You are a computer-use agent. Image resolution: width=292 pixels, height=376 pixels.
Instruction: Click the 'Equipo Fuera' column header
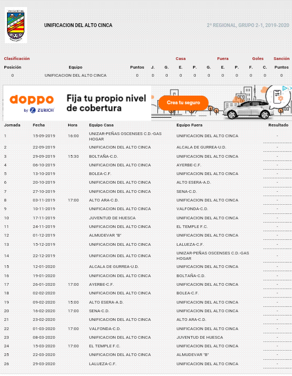tap(189, 125)
